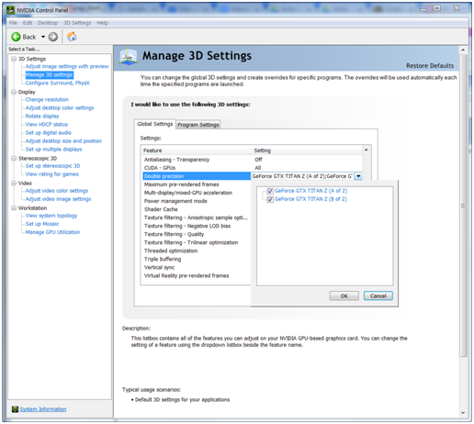This screenshot has width=474, height=424.
Task: Select Maximum pre-rendered frames row
Action: coord(197,184)
